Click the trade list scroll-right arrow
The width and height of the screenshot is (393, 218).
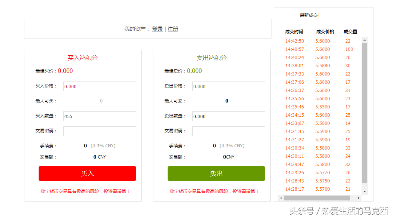pos(358,198)
